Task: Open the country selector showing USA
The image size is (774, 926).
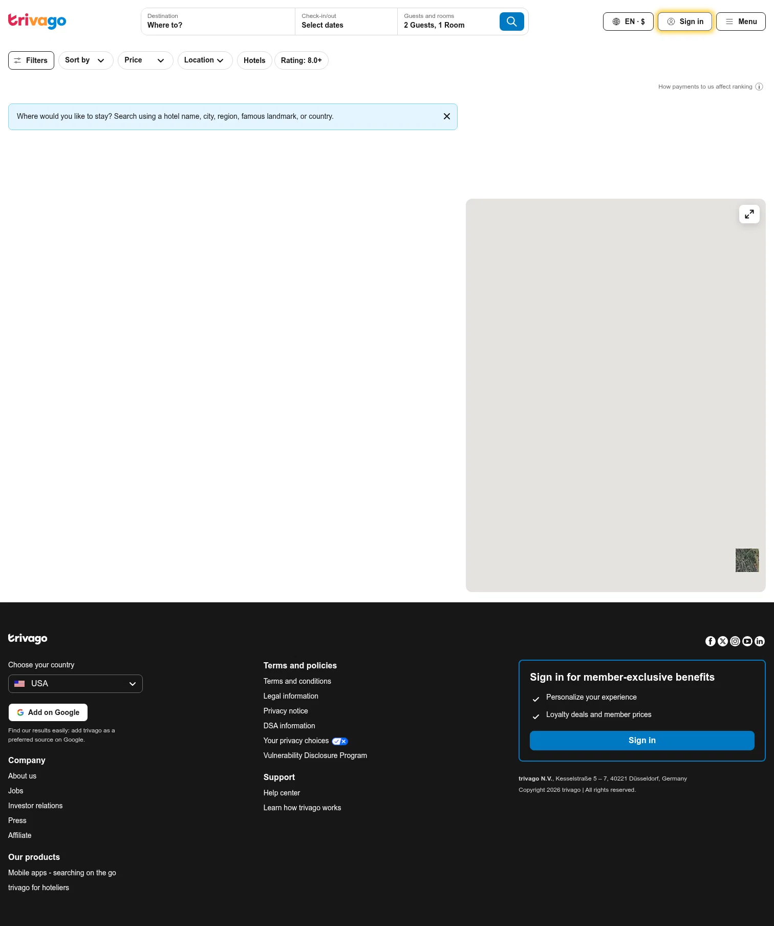Action: coord(75,684)
